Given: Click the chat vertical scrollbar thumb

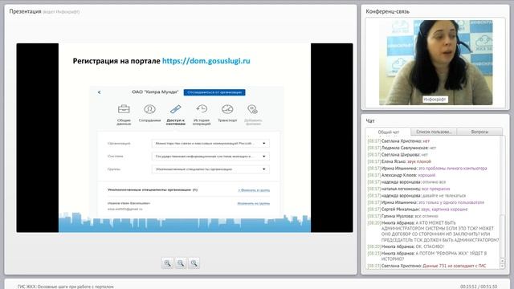Looking at the screenshot, I should point(503,237).
